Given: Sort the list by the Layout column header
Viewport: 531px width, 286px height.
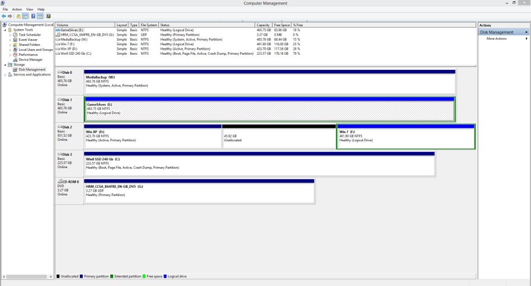Looking at the screenshot, I should coord(122,25).
